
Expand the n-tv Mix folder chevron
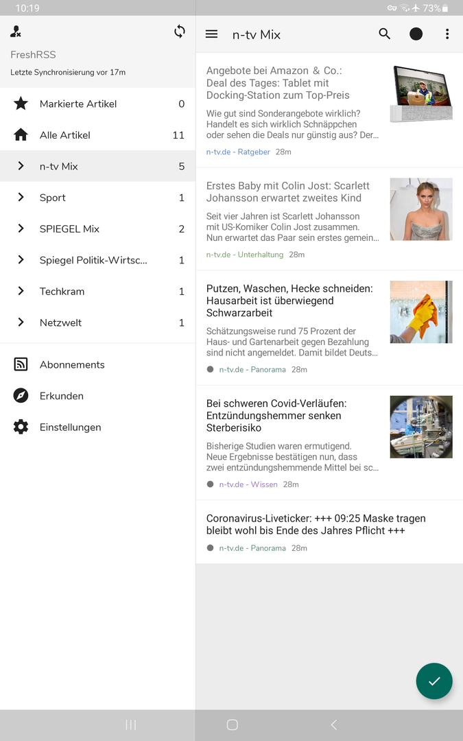[x=21, y=166]
